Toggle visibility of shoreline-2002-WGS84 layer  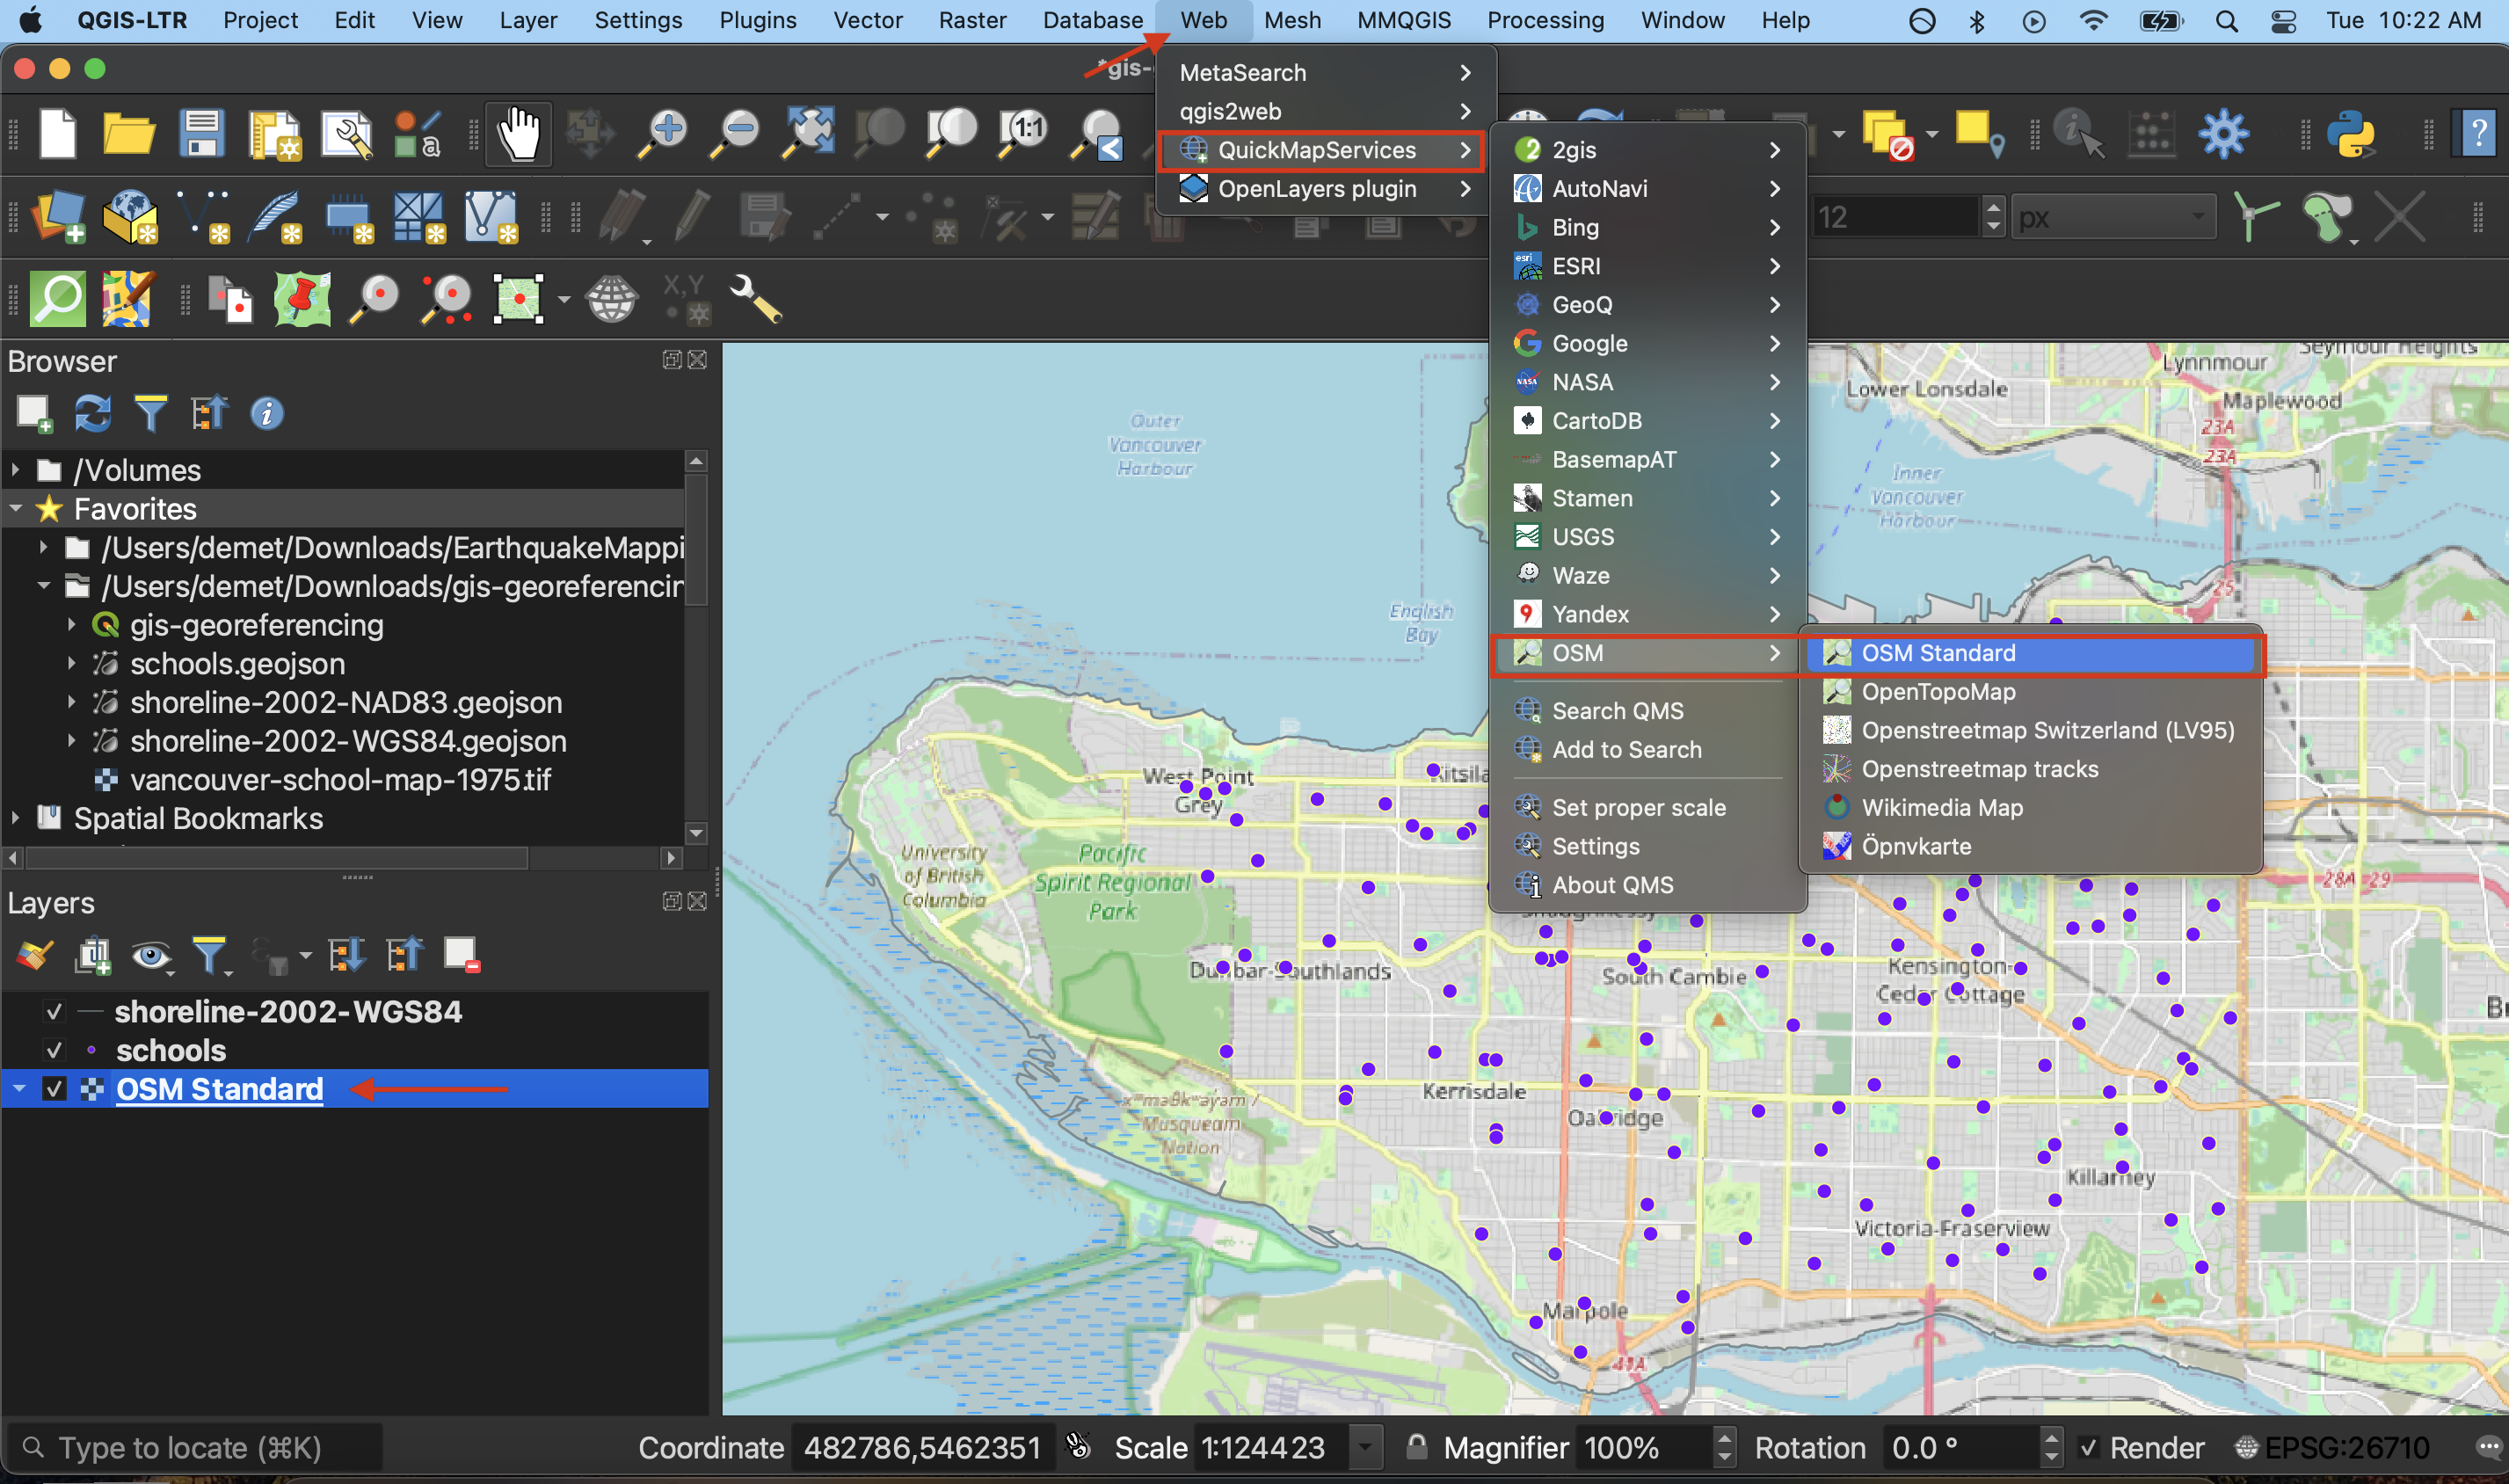54,1011
